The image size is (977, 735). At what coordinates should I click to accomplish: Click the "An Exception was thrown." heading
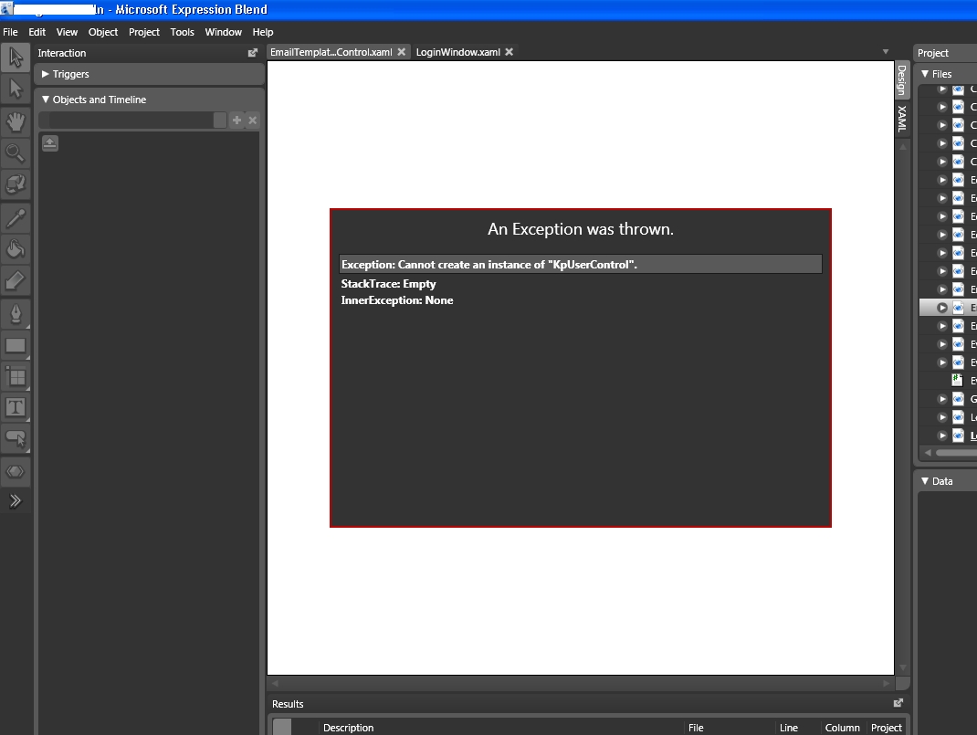pos(581,229)
